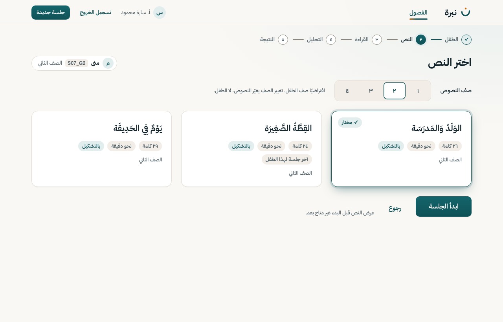Start a new session with جلسة جديدة
This screenshot has height=322, width=503.
pos(51,13)
